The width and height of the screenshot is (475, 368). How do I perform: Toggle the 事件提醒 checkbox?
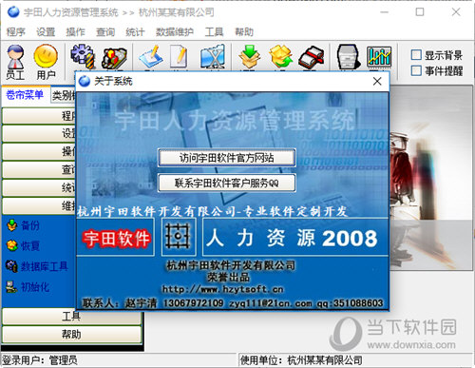(x=416, y=70)
